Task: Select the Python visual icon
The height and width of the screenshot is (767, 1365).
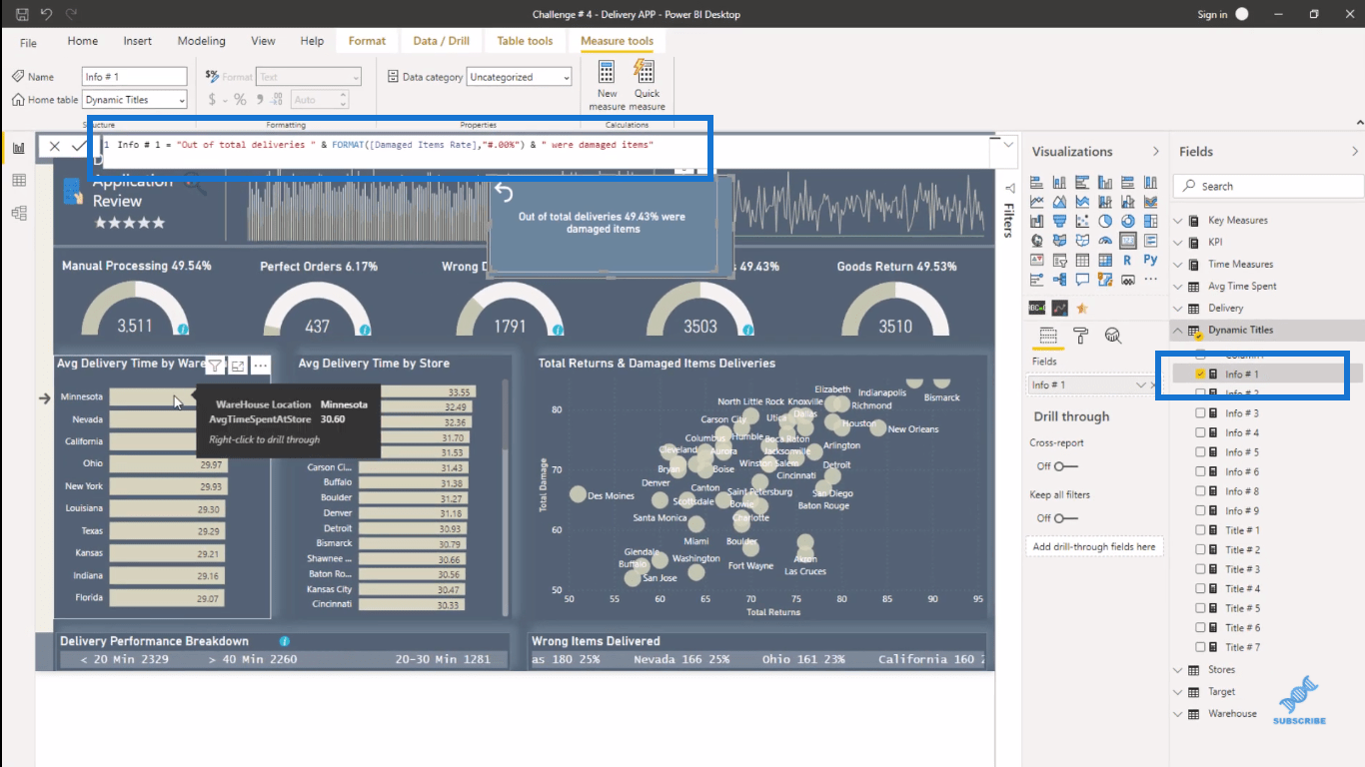Action: [1150, 260]
